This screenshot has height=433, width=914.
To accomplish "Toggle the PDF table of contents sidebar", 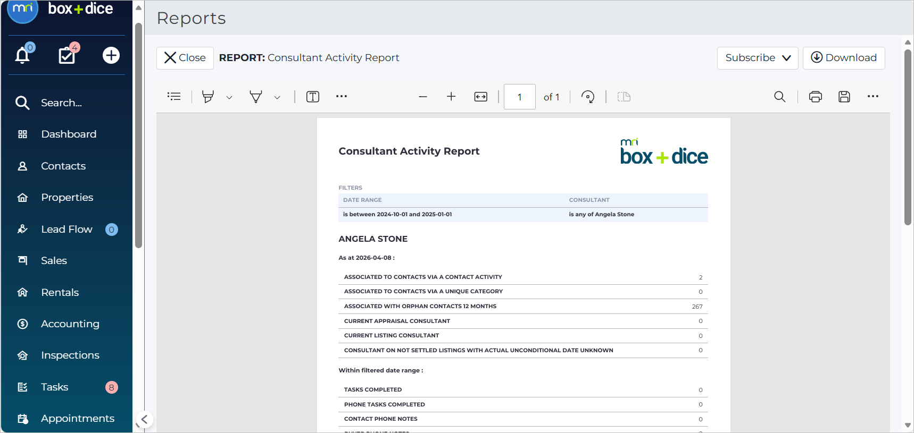I will point(174,96).
